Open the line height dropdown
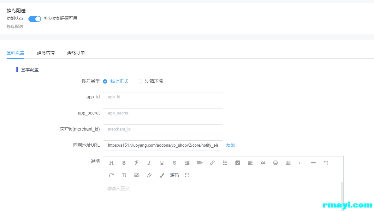The height and width of the screenshot is (211, 374). [199, 163]
